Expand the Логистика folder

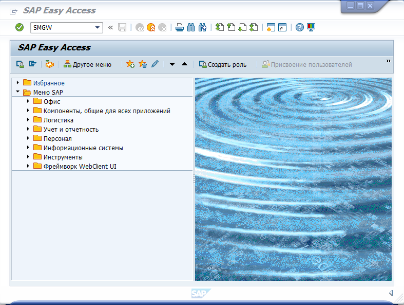28,120
